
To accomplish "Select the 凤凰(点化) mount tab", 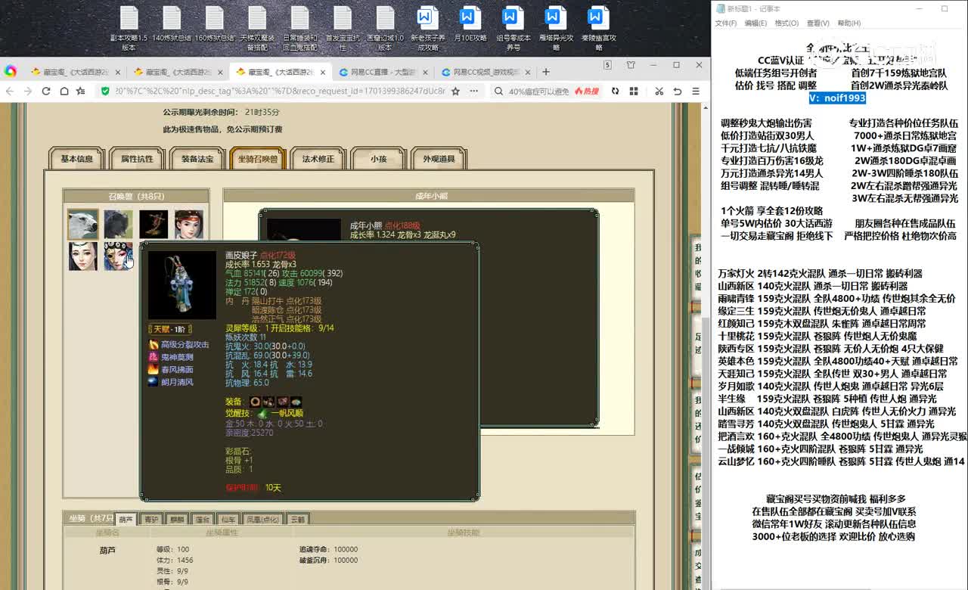I will click(263, 519).
